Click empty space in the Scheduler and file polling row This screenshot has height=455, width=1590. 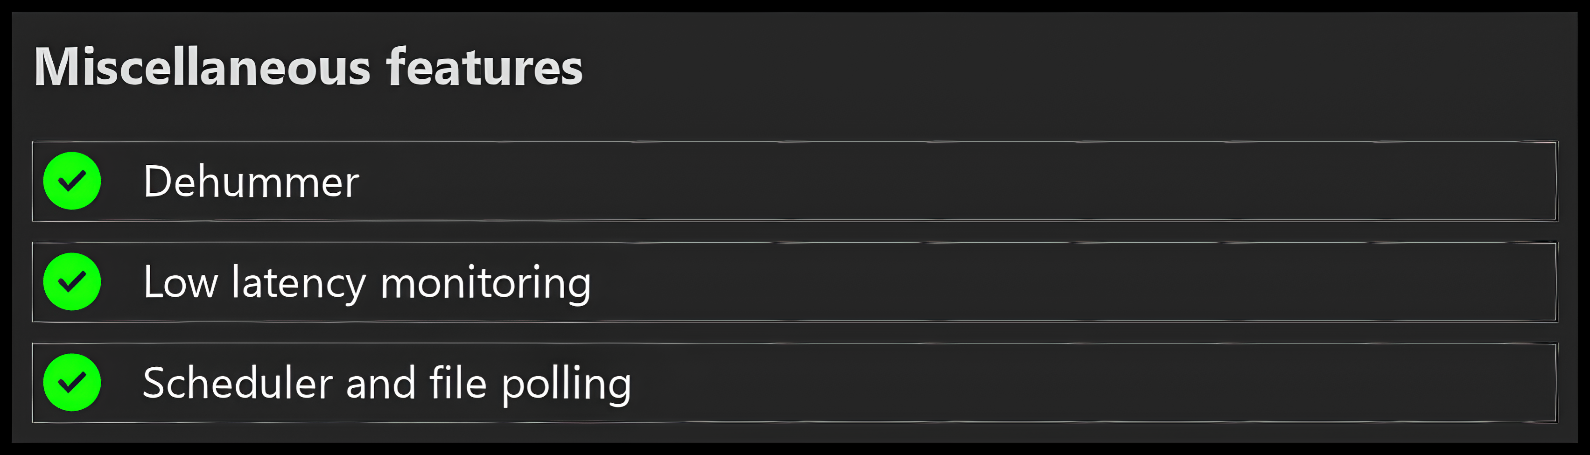[1080, 383]
